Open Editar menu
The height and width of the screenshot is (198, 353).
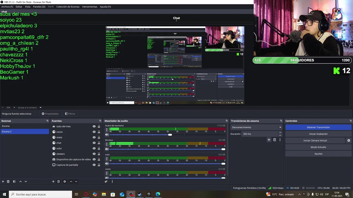click(19, 7)
